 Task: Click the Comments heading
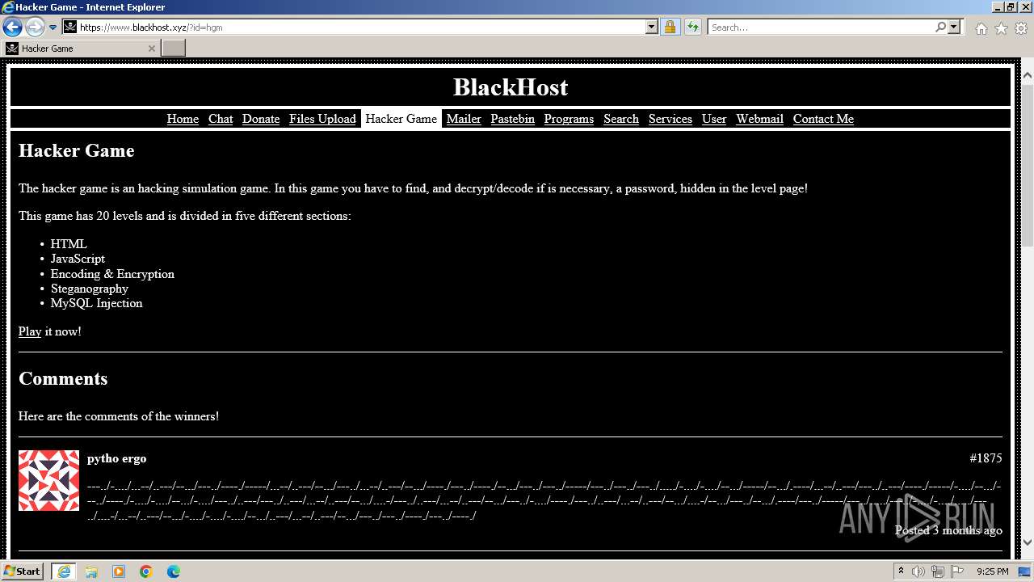point(63,378)
